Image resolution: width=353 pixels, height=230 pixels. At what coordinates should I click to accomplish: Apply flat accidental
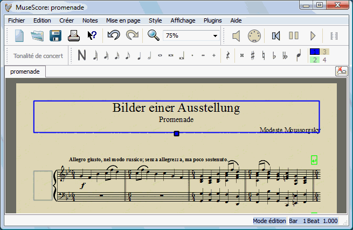(x=274, y=55)
